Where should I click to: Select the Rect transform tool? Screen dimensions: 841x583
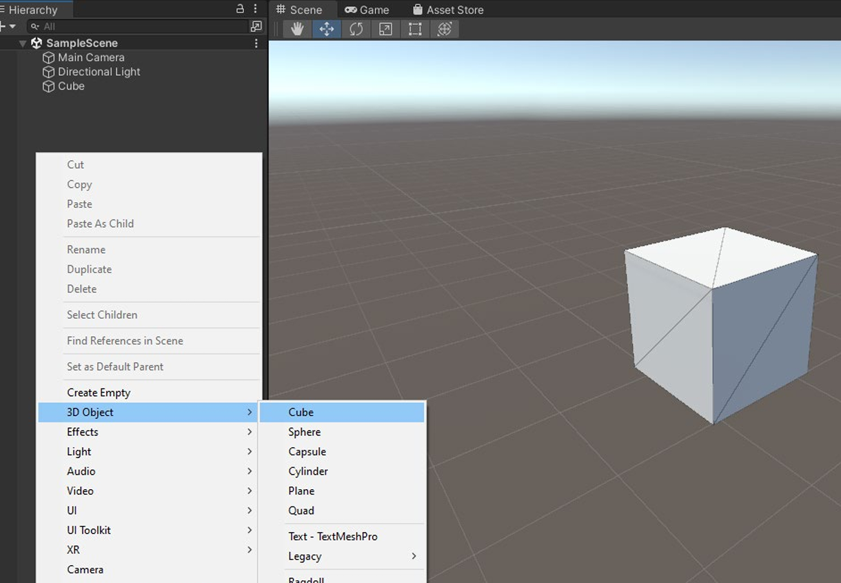tap(415, 29)
